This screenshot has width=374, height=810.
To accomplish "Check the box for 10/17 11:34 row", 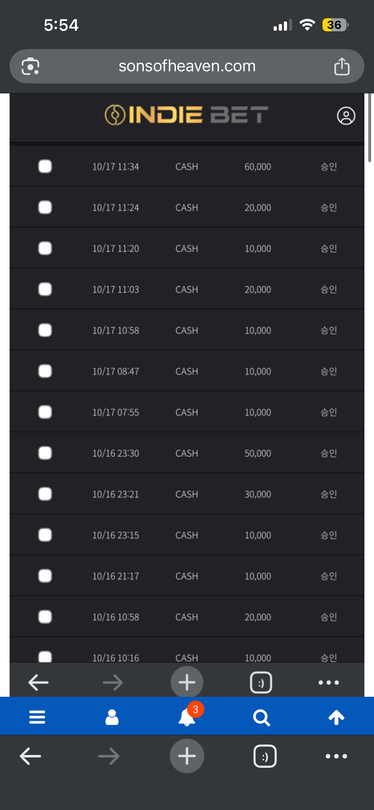I will 45,166.
